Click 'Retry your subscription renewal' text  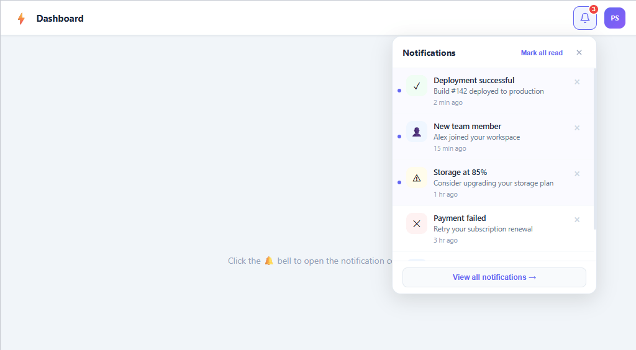[483, 229]
